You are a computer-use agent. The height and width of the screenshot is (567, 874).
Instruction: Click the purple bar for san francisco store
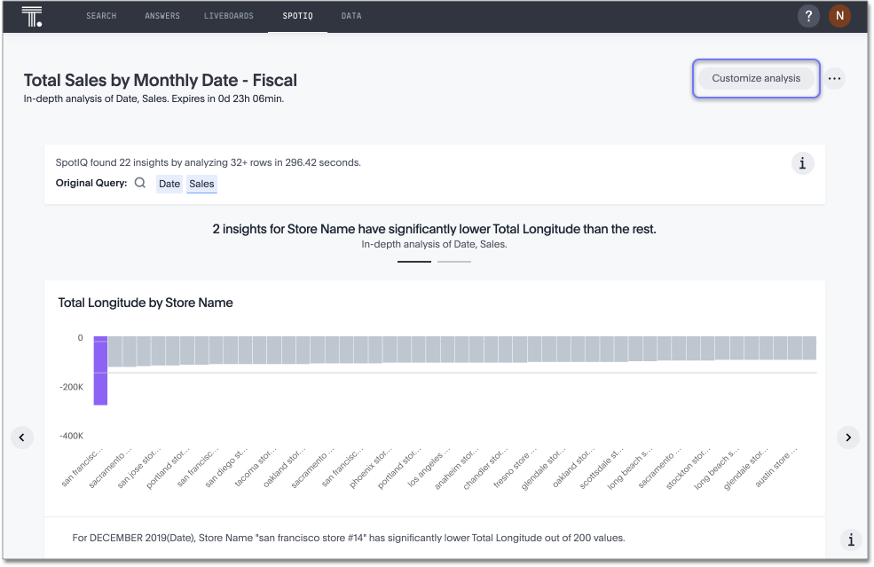coord(100,368)
